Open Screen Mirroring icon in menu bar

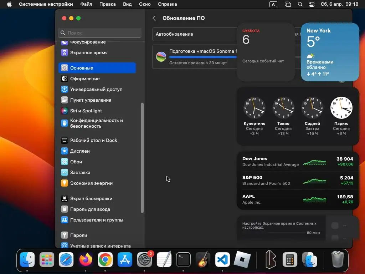click(288, 4)
